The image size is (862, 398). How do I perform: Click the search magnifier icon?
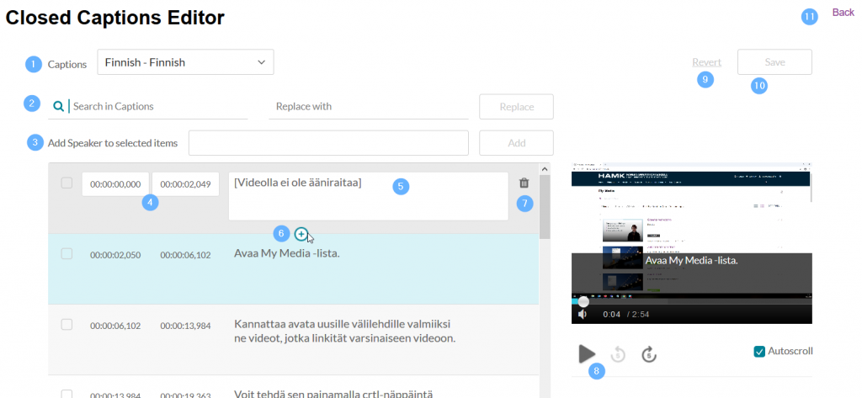[58, 106]
